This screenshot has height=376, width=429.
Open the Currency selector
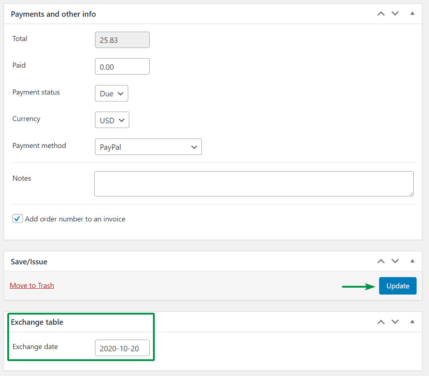tap(112, 120)
